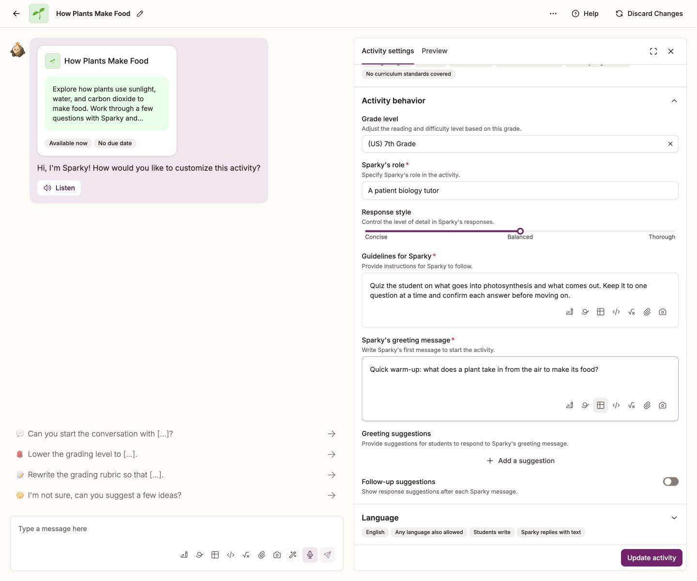Viewport: 697px width, 581px height.
Task: Add a code block in the greeting message field
Action: 616,405
